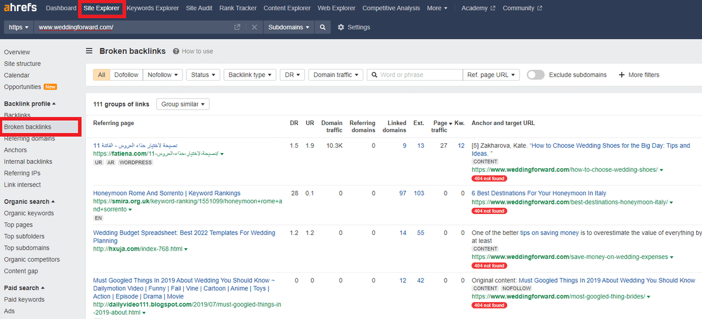Collapse the Backlink profile section
Viewport: 702px width, 319px height.
click(30, 103)
